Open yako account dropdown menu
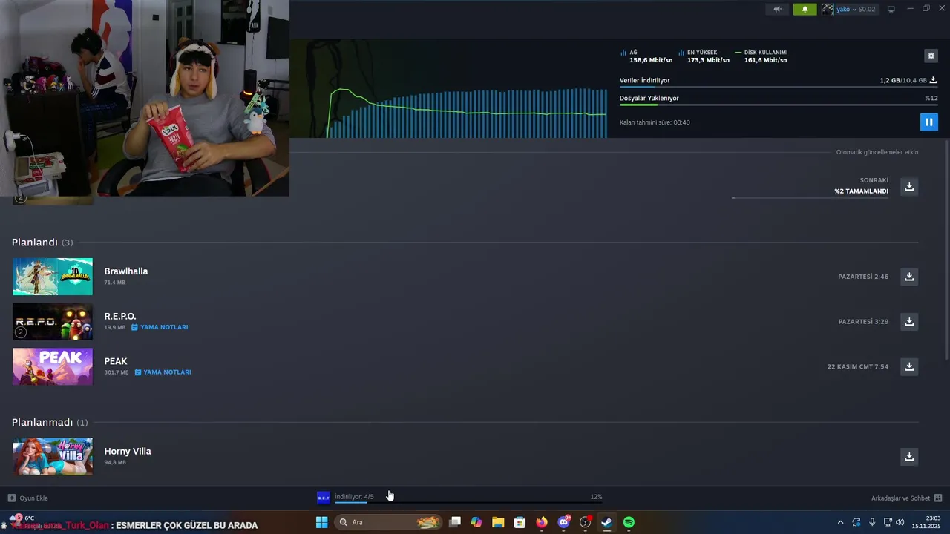 (x=856, y=9)
